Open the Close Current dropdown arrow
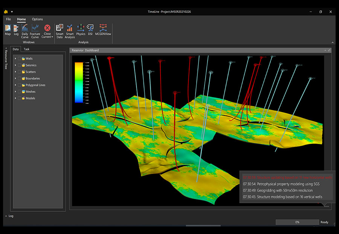The height and width of the screenshot is (234, 339). click(x=52, y=37)
